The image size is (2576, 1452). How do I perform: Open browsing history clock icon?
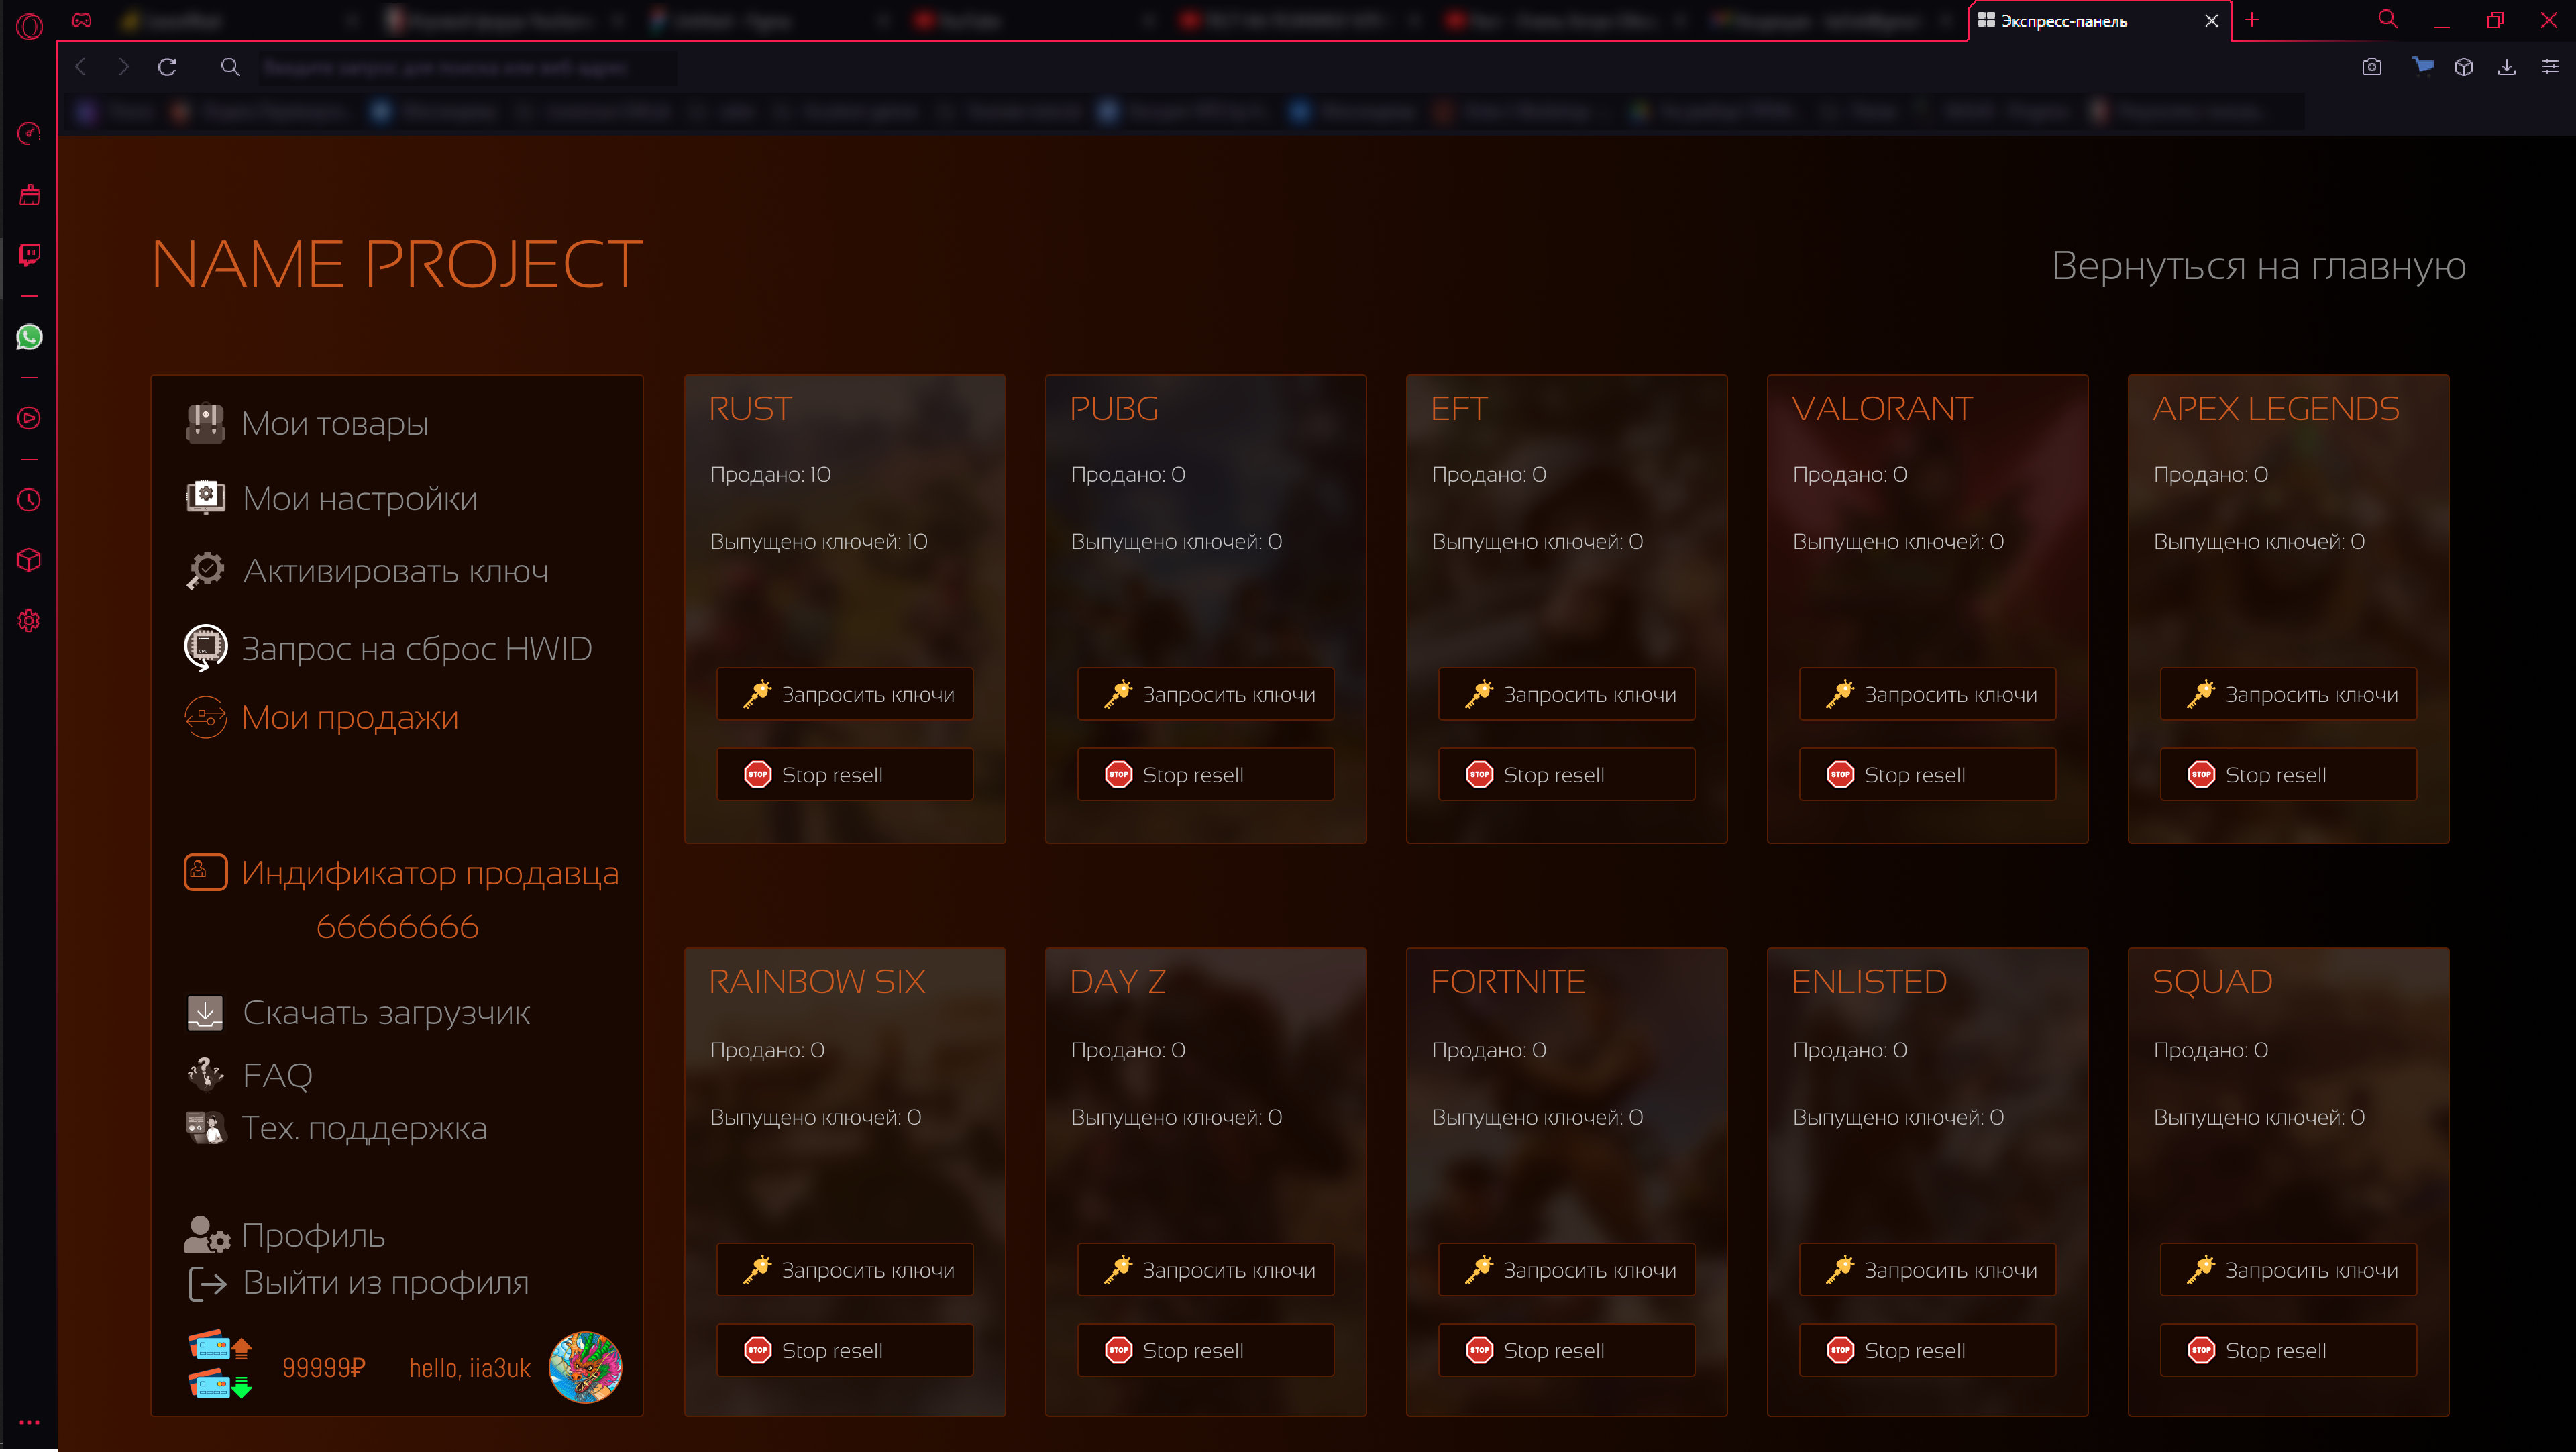29,500
